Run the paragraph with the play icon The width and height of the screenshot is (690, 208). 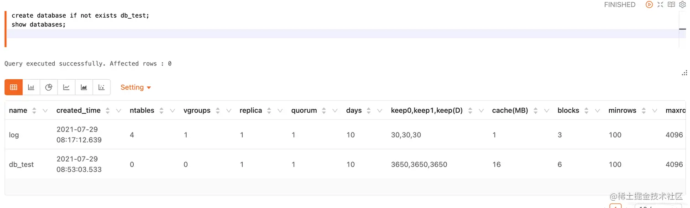coord(649,5)
